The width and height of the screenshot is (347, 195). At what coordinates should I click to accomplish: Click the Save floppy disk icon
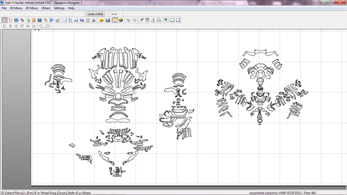107,20
